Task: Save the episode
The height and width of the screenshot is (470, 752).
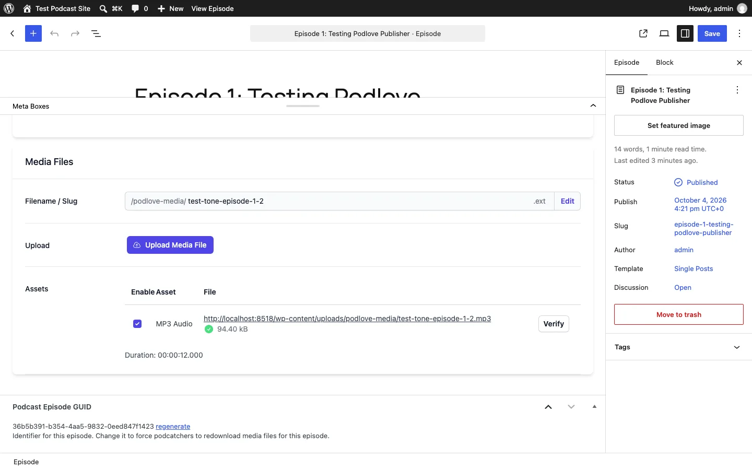Action: coord(712,33)
